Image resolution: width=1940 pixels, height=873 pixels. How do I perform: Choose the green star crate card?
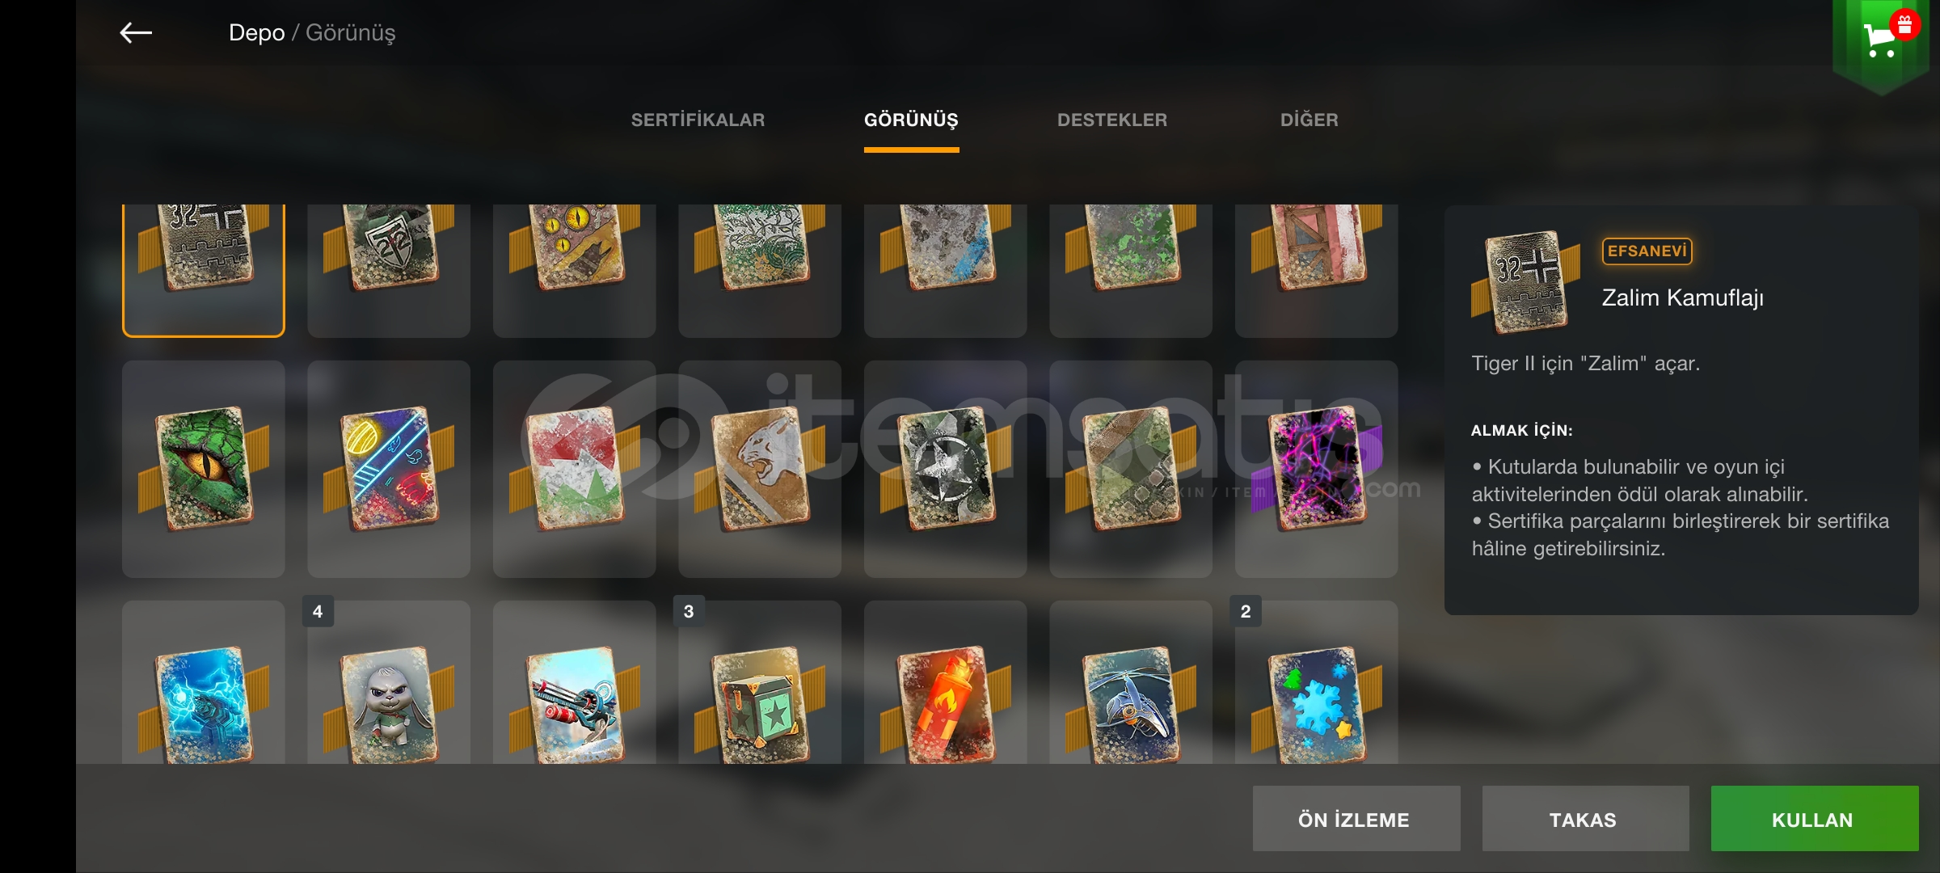click(x=760, y=683)
